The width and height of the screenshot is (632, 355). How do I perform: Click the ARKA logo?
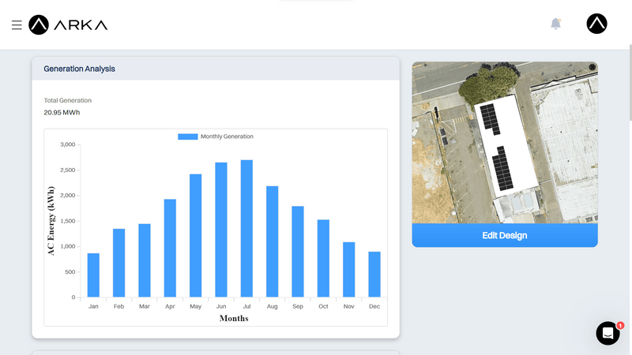pos(68,25)
